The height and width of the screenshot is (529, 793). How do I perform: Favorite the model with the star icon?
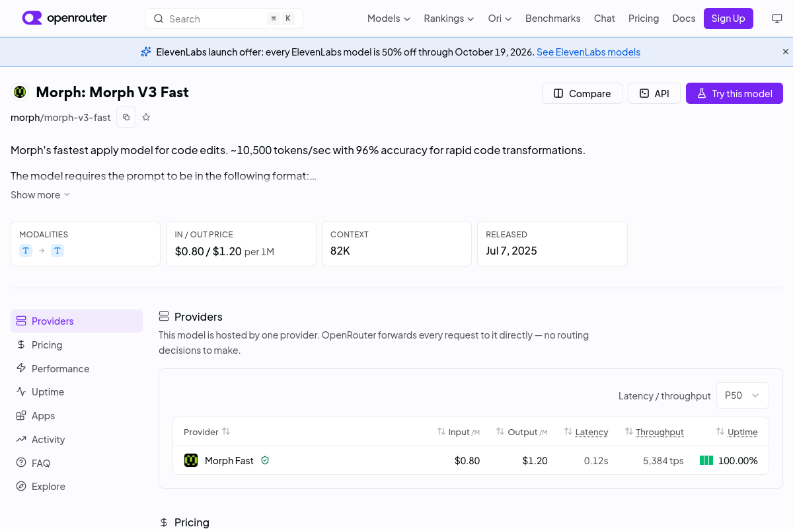(146, 117)
